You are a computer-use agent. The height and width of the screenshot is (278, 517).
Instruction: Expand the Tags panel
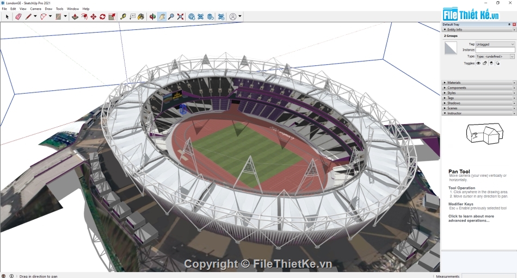pyautogui.click(x=445, y=98)
